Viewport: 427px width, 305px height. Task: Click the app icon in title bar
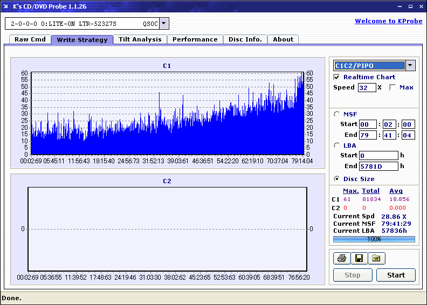6,6
